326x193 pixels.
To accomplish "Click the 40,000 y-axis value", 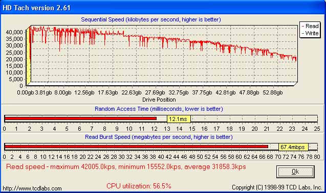I will click(14, 32).
